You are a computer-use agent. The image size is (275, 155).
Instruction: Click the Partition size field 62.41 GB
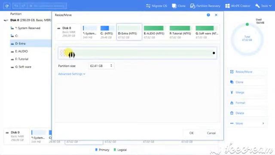101,66
